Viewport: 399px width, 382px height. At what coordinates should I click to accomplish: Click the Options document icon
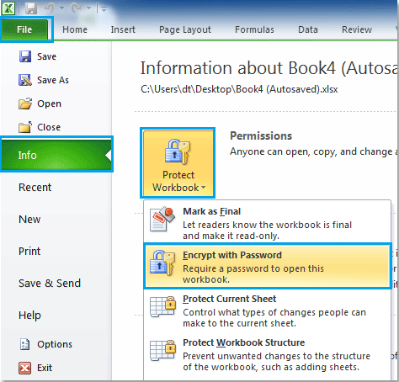coord(24,344)
